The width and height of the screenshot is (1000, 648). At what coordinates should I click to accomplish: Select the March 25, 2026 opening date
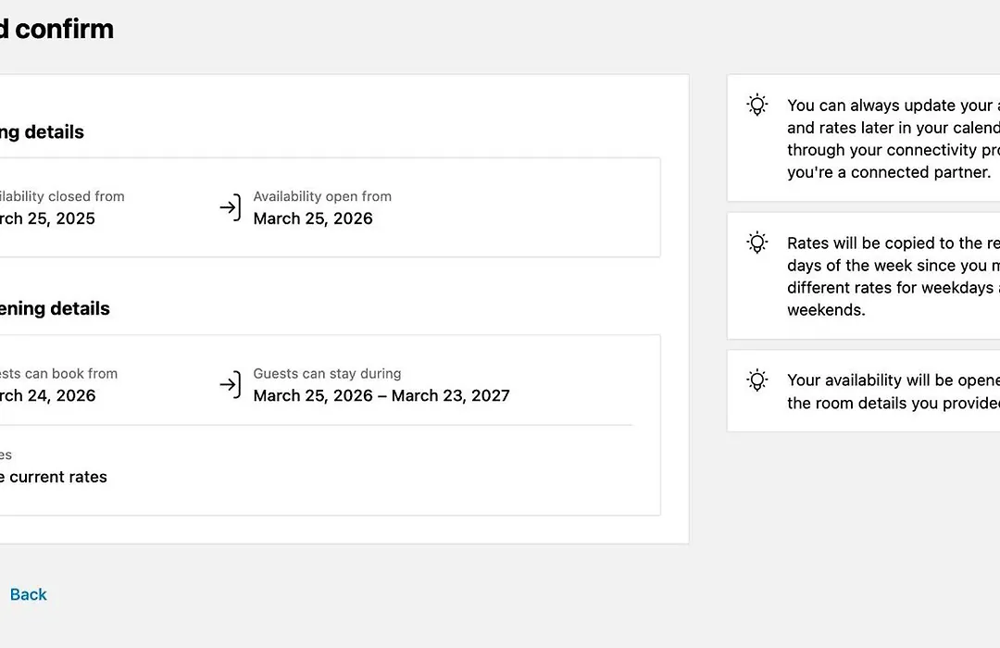click(313, 218)
